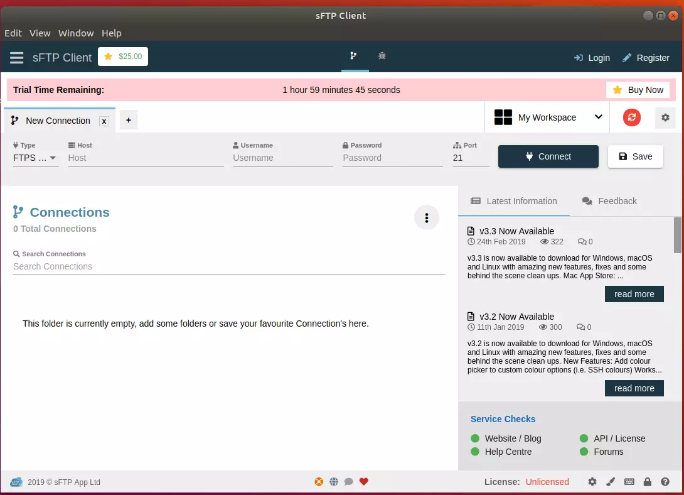684x495 pixels.
Task: Click the red heart icon in footer
Action: point(364,482)
